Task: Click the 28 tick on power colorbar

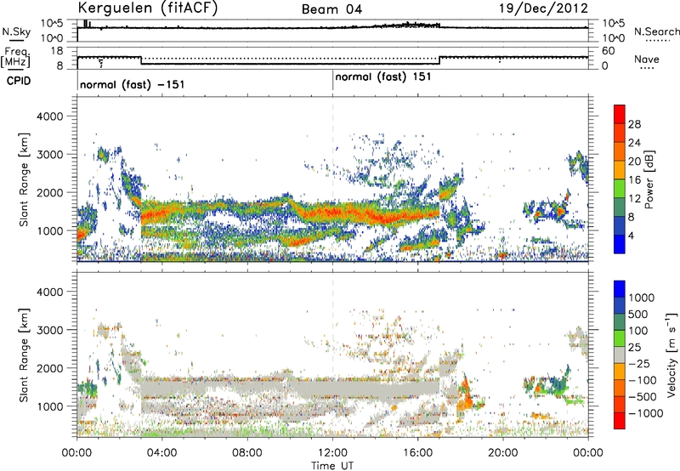Action: (x=634, y=124)
